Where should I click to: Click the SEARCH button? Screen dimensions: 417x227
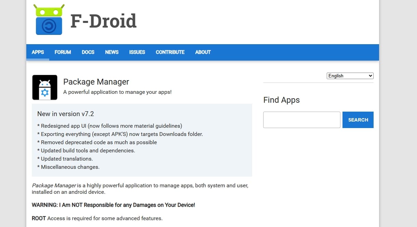pos(358,120)
